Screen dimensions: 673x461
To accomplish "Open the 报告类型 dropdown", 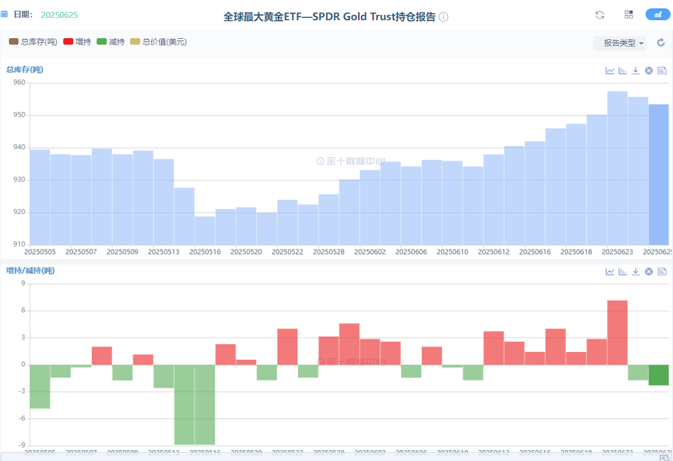I will click(620, 43).
